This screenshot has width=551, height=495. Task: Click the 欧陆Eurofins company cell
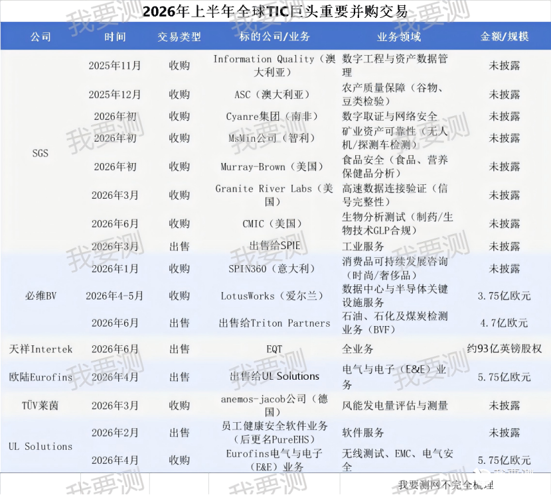(x=40, y=377)
